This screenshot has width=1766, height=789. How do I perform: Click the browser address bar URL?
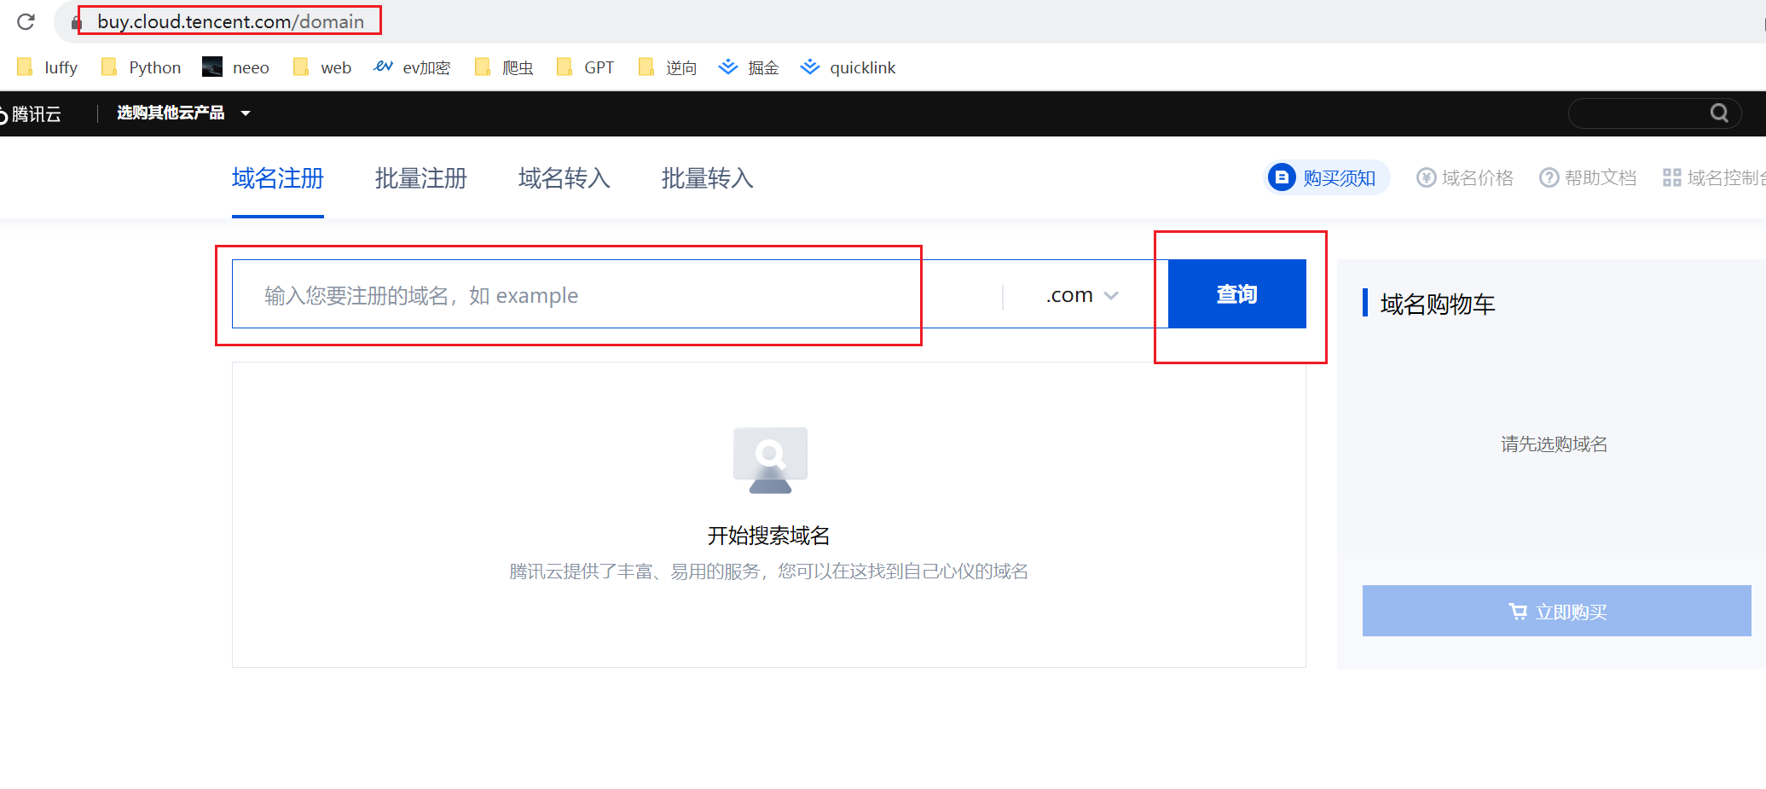pyautogui.click(x=230, y=21)
